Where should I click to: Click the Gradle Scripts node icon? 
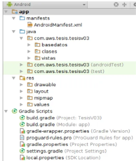[x=14, y=111]
